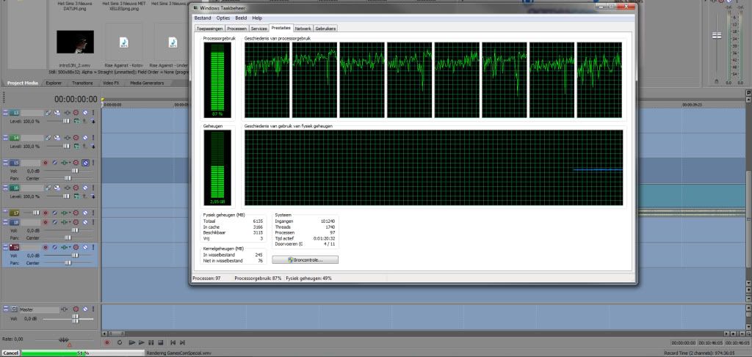Open Video FX tab in Vegas
This screenshot has height=357, width=752.
[x=111, y=83]
